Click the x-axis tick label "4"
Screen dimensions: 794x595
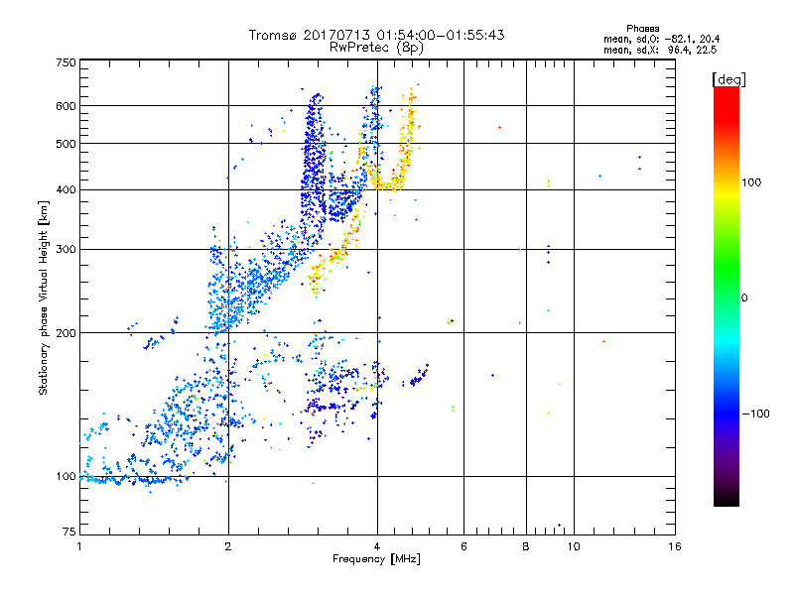coord(377,546)
